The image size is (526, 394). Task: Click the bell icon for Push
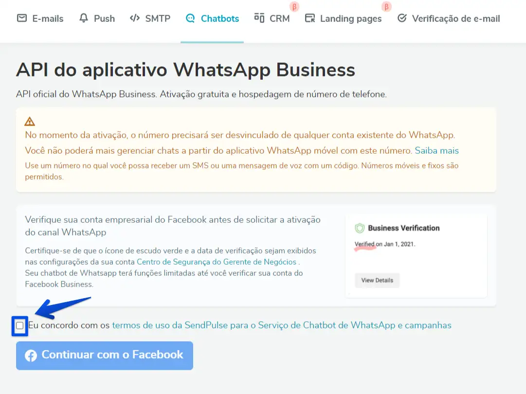[84, 18]
